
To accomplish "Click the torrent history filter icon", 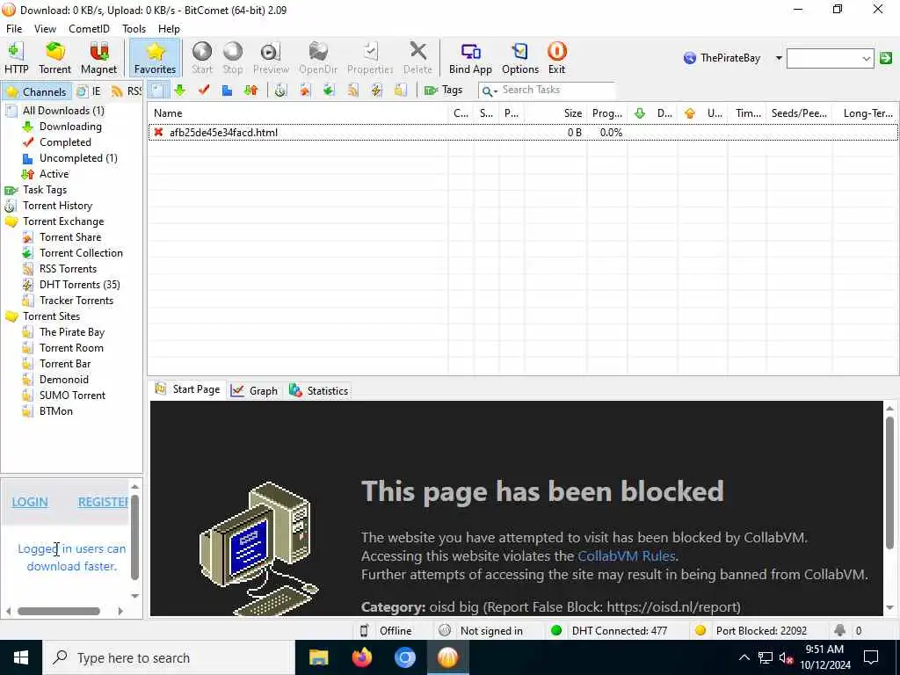I will [x=280, y=91].
